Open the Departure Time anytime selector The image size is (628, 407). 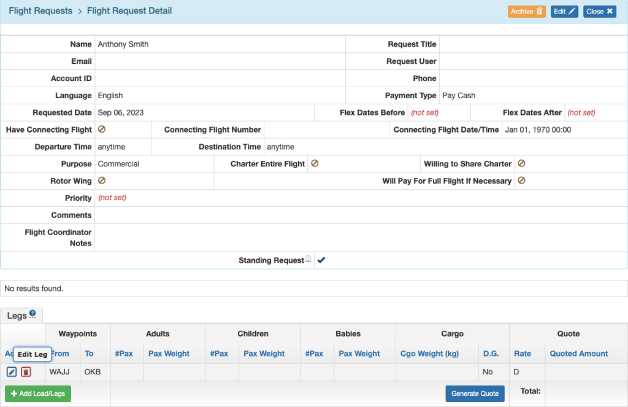[110, 147]
